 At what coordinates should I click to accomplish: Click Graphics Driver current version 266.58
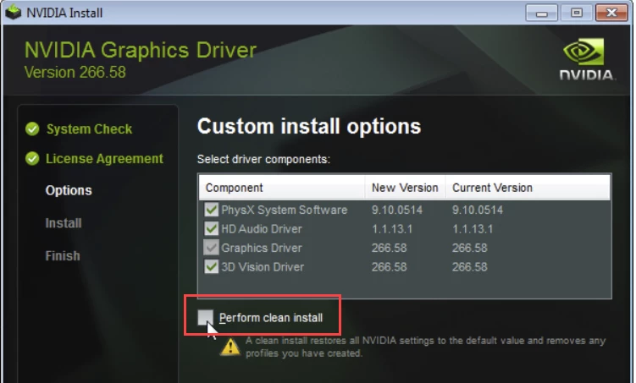click(470, 248)
